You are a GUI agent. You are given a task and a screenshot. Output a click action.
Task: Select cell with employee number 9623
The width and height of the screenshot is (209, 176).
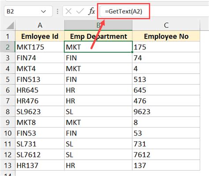(x=166, y=112)
